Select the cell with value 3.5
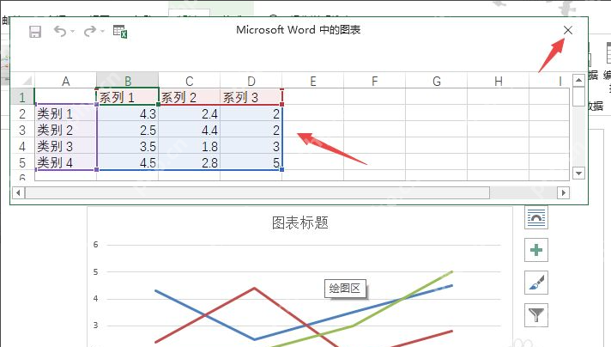The width and height of the screenshot is (611, 347). tap(128, 146)
